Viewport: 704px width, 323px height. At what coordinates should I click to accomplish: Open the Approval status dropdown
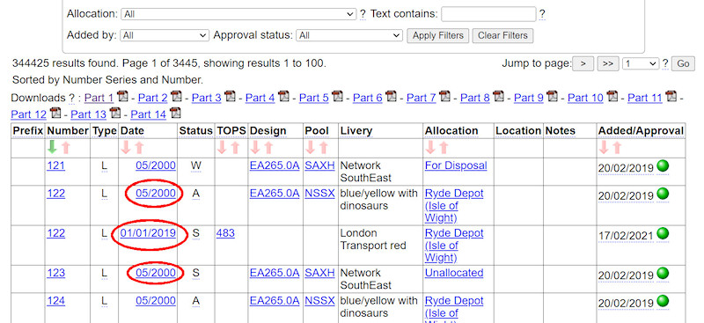(349, 35)
